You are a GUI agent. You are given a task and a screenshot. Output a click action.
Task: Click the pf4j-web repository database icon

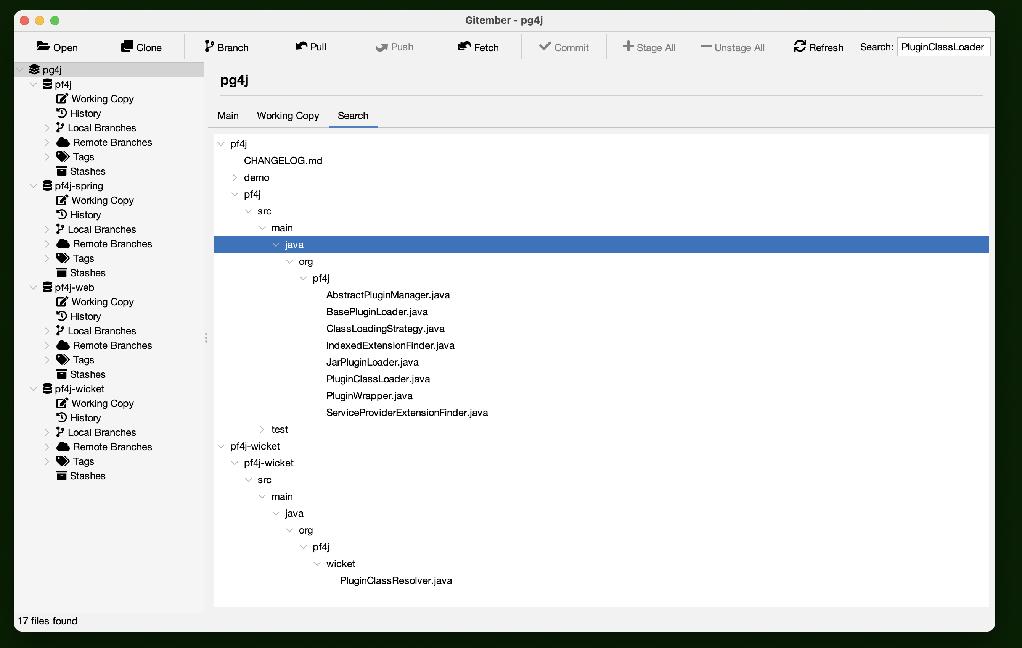tap(48, 287)
